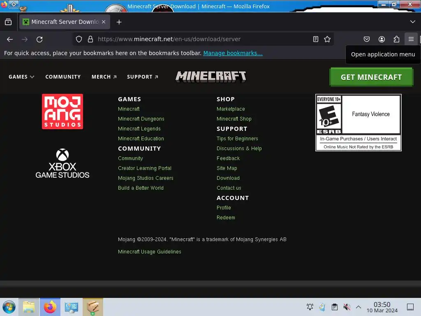
Task: Open the extensions puzzle icon
Action: tap(396, 39)
